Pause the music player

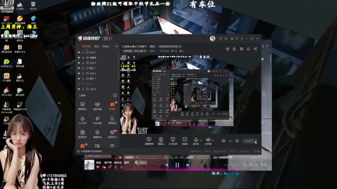(x=177, y=165)
